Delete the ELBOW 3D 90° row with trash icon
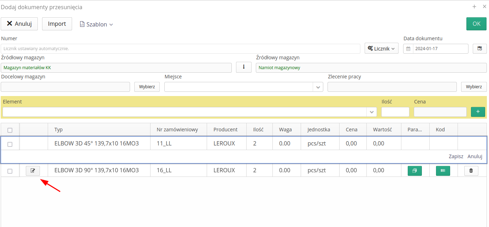Screen dimensions: 489x227 pos(471,171)
